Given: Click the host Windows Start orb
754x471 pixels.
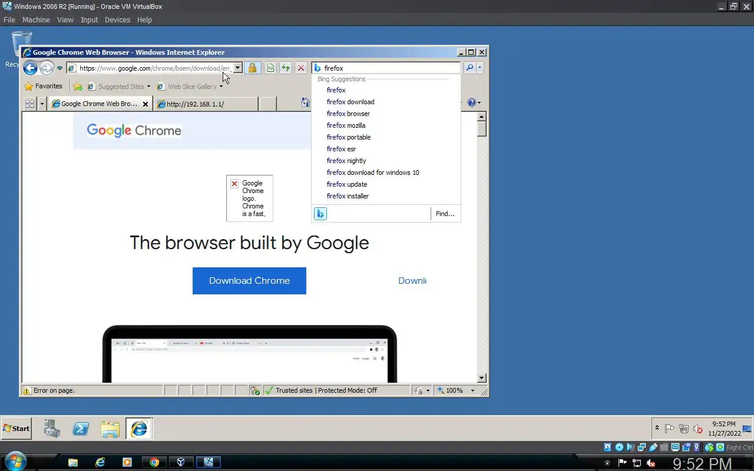Looking at the screenshot, I should [x=15, y=462].
